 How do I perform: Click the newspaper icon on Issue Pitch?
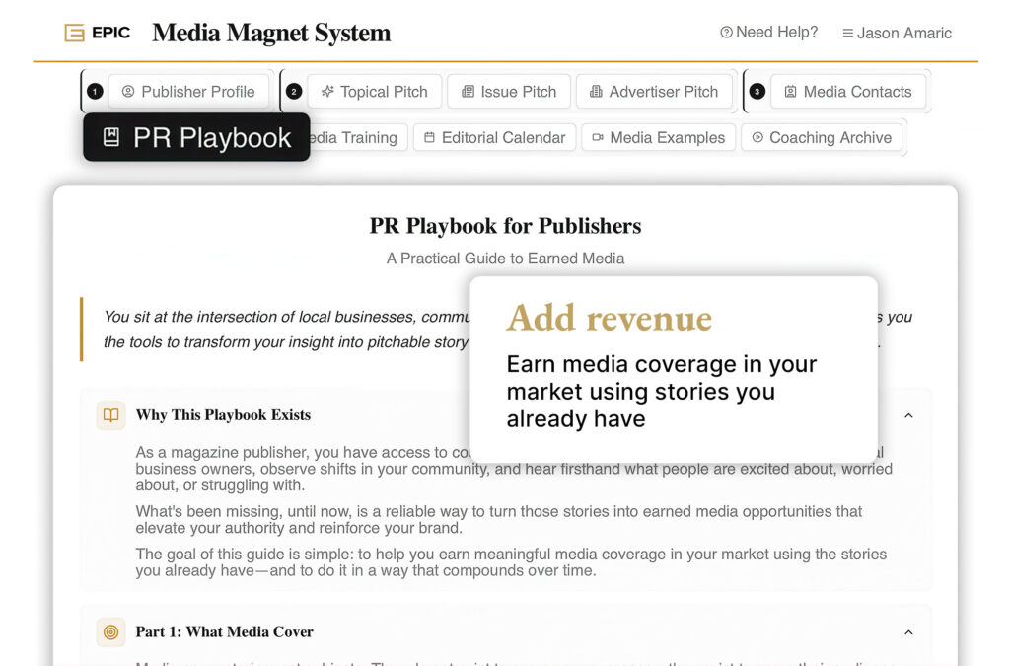point(469,92)
